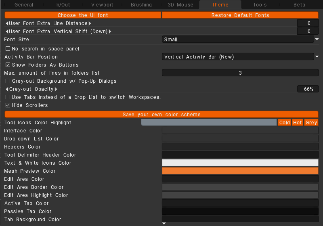Open the Viewport tab

click(102, 5)
